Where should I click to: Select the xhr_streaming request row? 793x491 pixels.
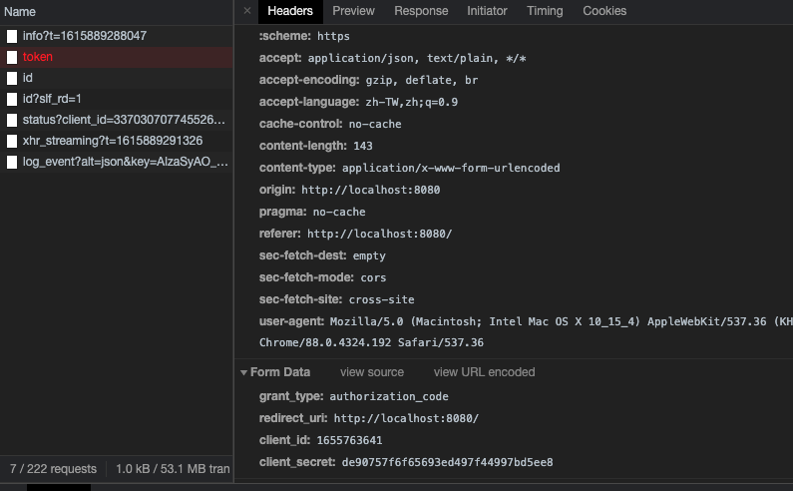(113, 141)
